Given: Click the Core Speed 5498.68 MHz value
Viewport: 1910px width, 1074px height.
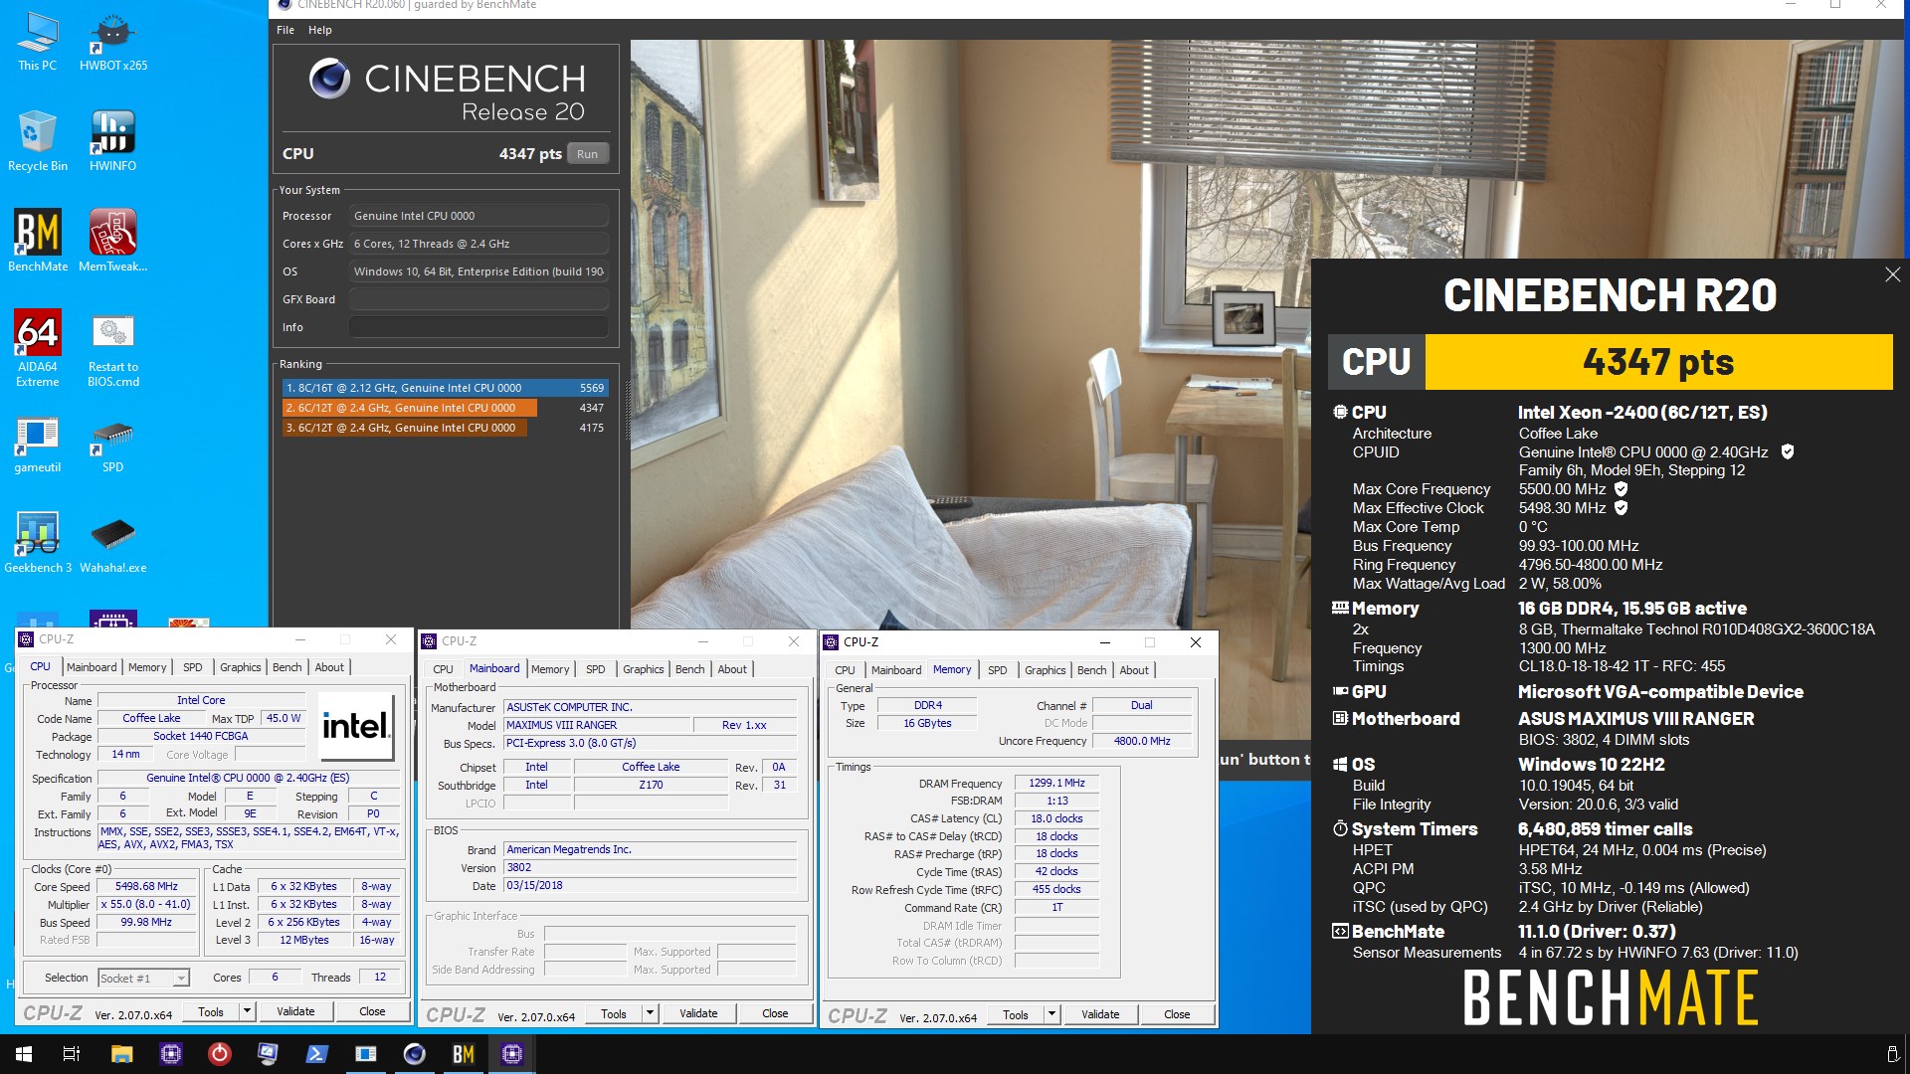Looking at the screenshot, I should coord(146,887).
